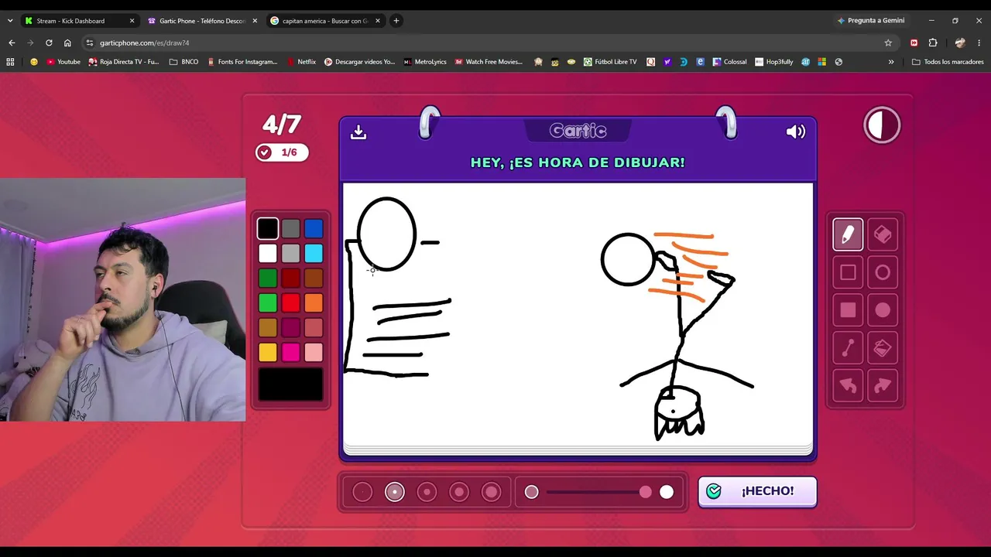Screen dimensions: 991x557
Task: Pick the brown color swatch
Action: click(314, 278)
